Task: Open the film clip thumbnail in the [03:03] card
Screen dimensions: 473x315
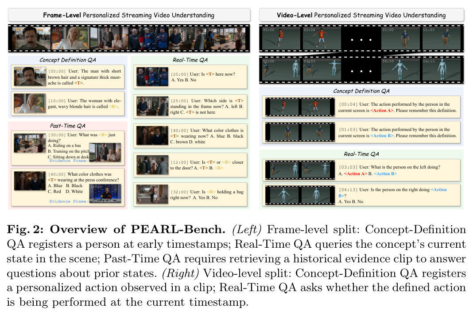Action: (300, 170)
